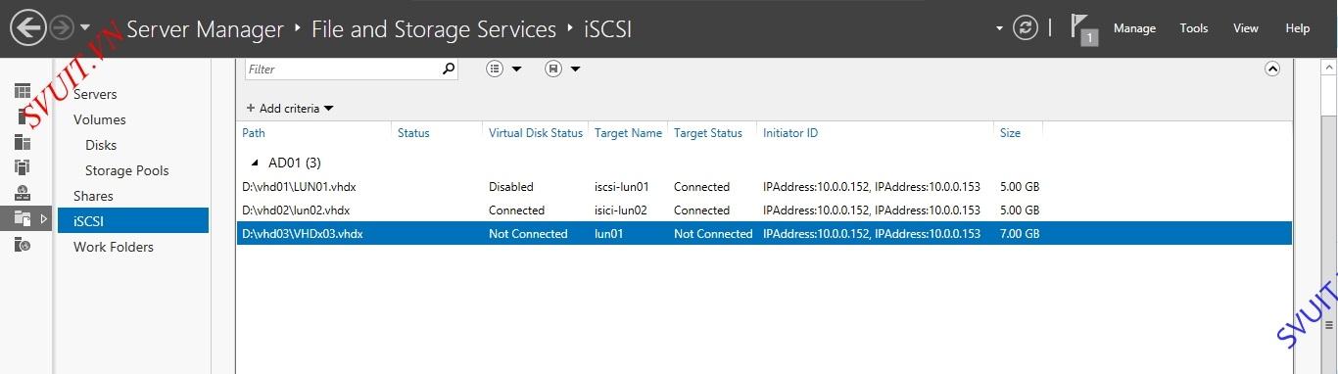Viewport: 1338px width, 374px height.
Task: Sort by Virtual Disk Status column
Action: (x=536, y=133)
